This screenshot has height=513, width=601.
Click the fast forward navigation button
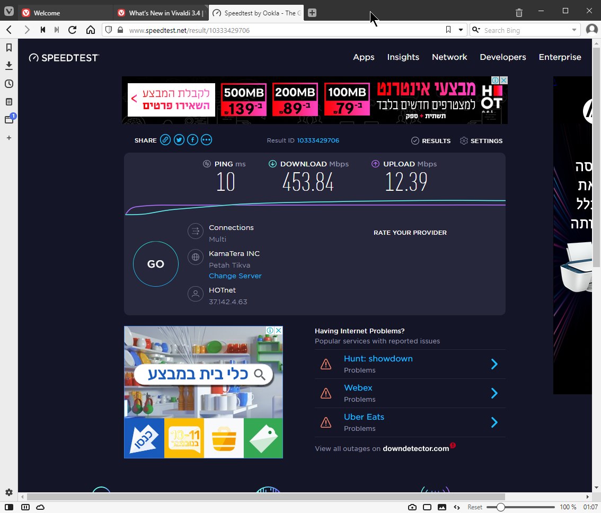57,30
